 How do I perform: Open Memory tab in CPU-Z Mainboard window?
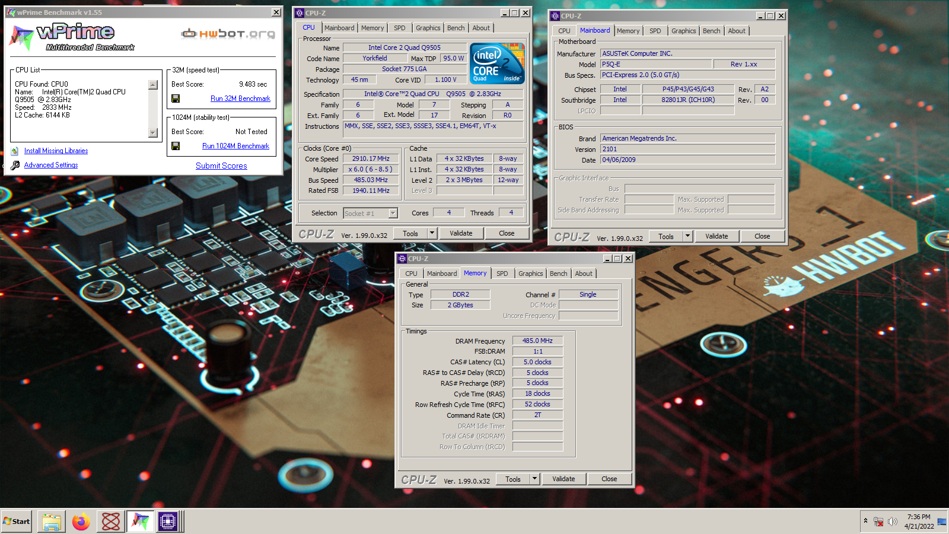tap(628, 31)
